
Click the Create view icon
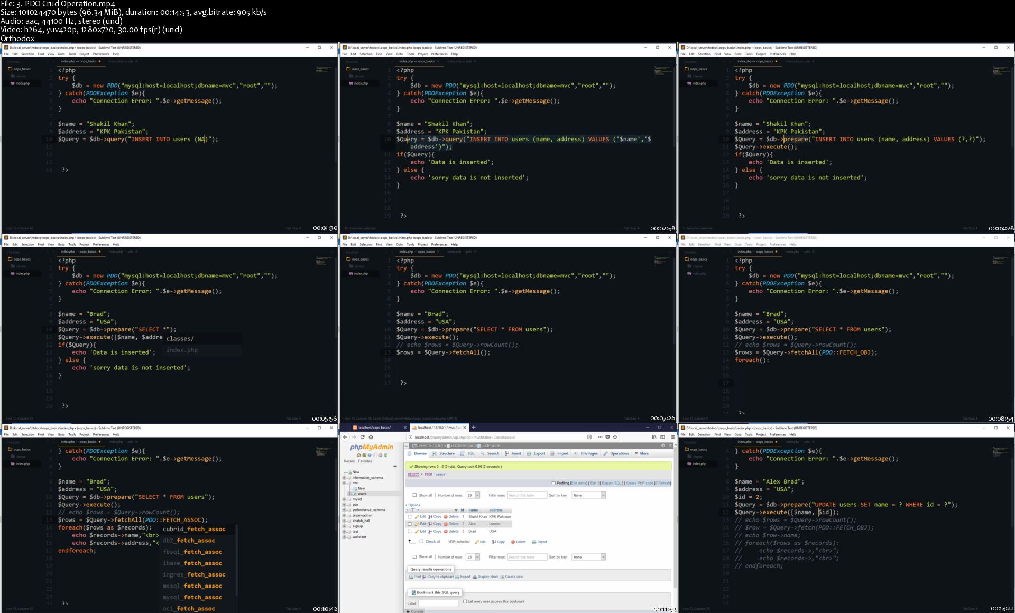point(502,577)
